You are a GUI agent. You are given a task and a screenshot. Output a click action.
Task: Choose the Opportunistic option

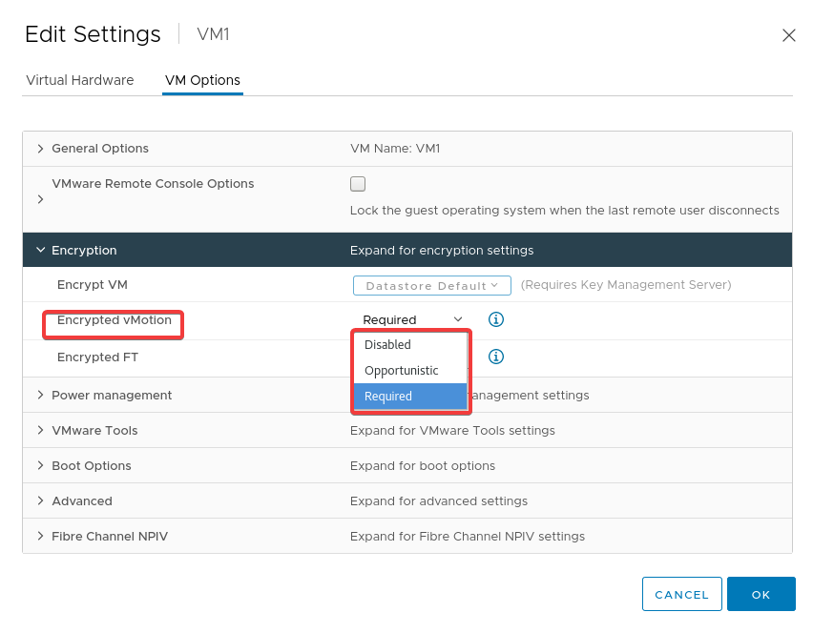pyautogui.click(x=410, y=371)
